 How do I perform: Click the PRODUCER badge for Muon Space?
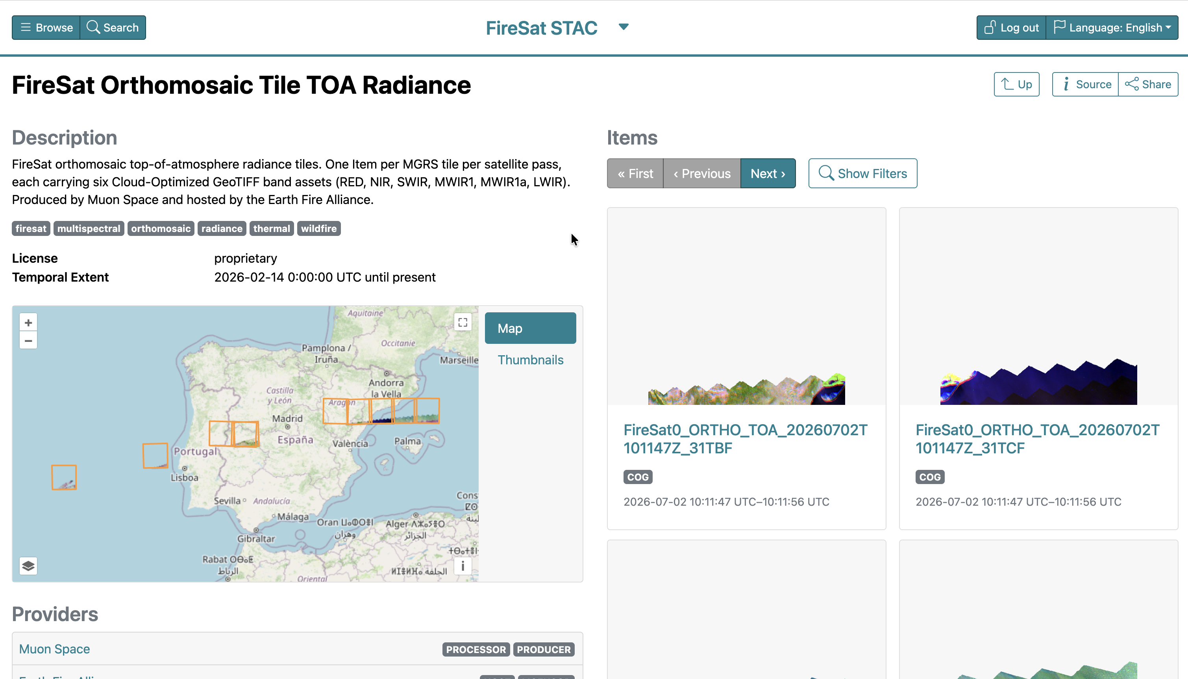(544, 649)
